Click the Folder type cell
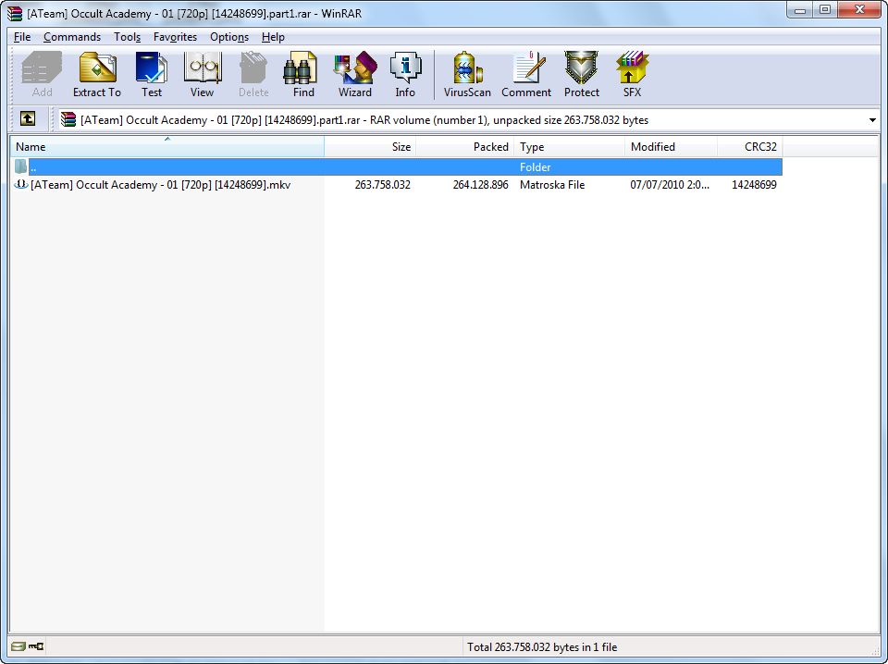Image resolution: width=888 pixels, height=664 pixels. point(536,167)
